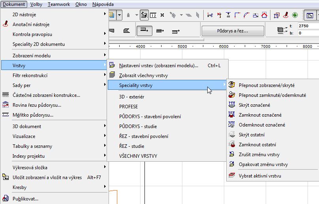Click the curve edge toolbar icon
Screen dimensions: 319x204
(x=246, y=15)
